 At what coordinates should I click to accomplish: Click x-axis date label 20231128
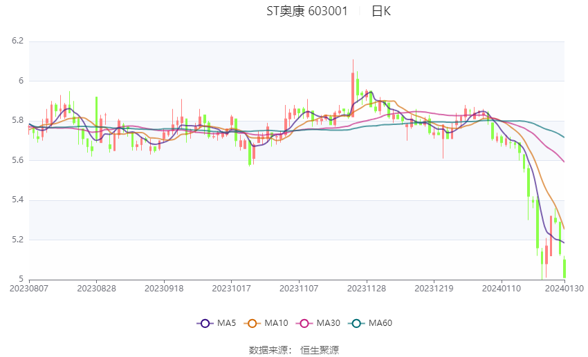[x=367, y=289]
